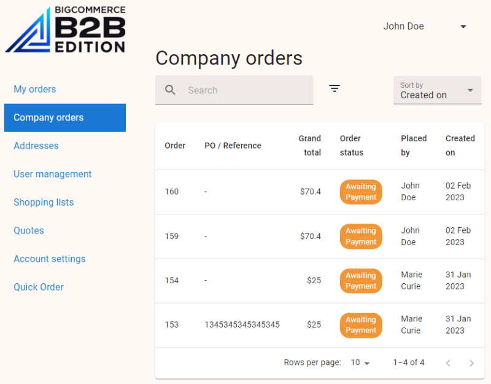Click the BigCommerce B2B Edition logo
The height and width of the screenshot is (384, 491).
pos(64,29)
